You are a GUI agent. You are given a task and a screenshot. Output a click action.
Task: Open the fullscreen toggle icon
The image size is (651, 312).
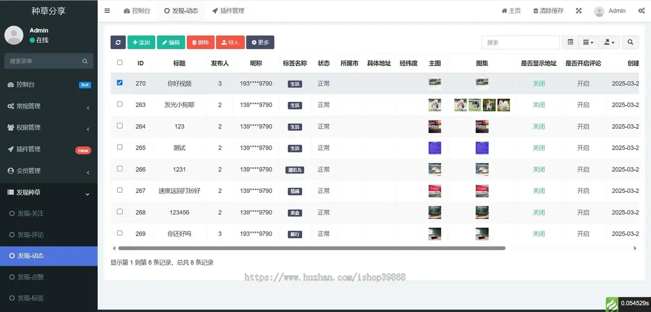pos(579,11)
